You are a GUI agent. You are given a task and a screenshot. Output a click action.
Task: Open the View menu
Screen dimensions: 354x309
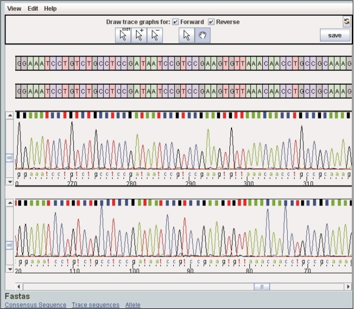[15, 9]
